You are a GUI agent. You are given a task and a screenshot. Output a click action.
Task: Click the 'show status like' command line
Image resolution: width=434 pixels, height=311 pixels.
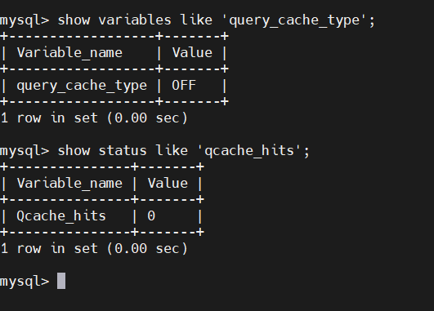point(154,151)
